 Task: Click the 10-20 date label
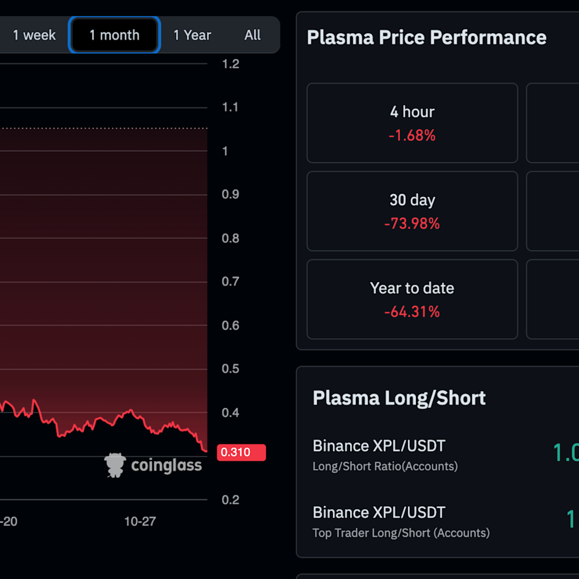(x=8, y=521)
